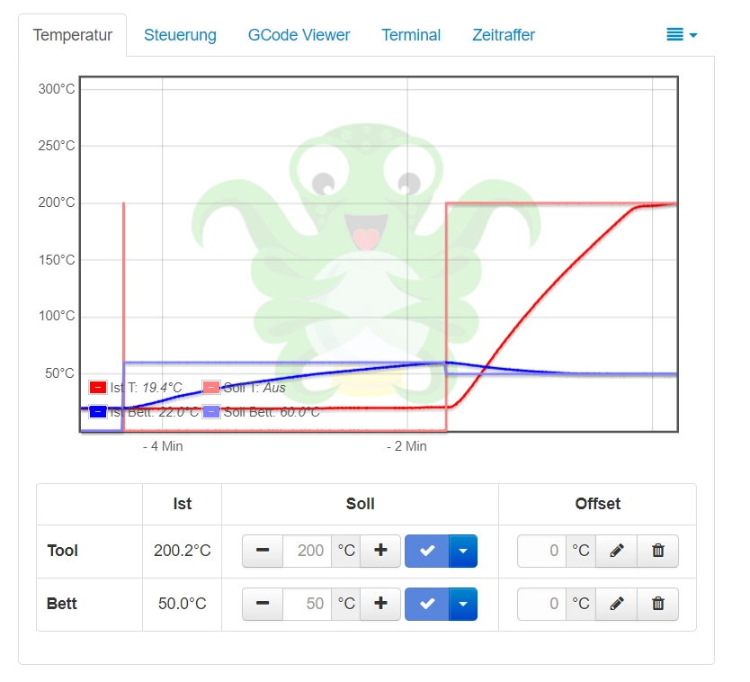Click the - 2 Min axis label

coord(406,446)
